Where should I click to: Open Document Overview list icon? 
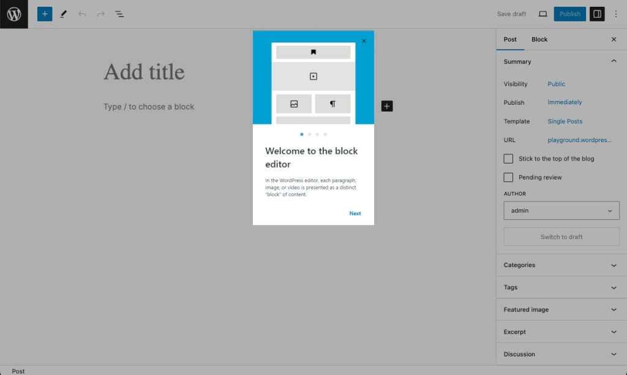(119, 14)
